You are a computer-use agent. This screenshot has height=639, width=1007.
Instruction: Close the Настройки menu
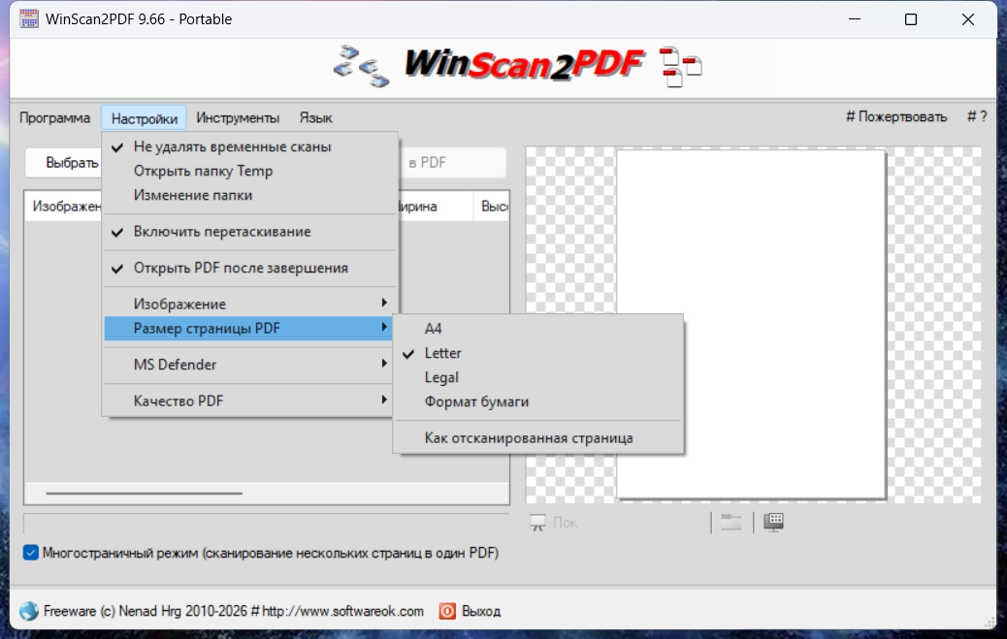pos(144,118)
